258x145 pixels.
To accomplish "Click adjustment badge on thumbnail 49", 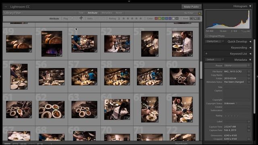I will [30, 51].
